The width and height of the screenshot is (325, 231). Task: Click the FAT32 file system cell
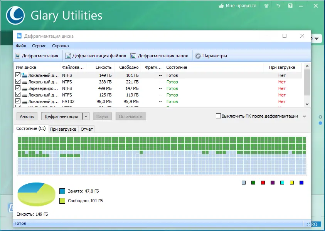point(68,101)
